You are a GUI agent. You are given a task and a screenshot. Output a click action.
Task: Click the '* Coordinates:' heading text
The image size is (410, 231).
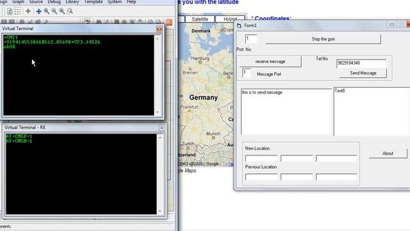(x=271, y=19)
